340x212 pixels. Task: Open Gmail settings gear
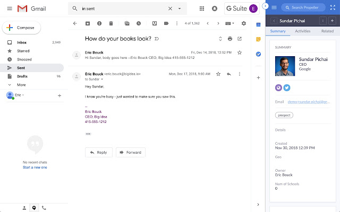(244, 23)
